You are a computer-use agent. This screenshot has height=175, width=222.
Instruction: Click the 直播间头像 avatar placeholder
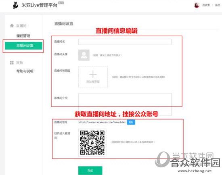pyautogui.click(x=84, y=55)
